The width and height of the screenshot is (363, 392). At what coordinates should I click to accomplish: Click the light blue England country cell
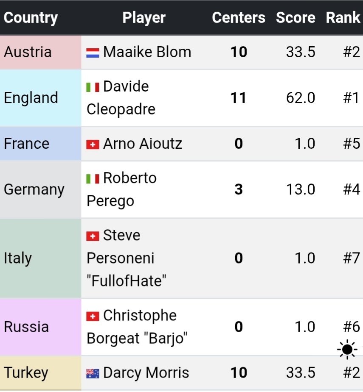41,98
